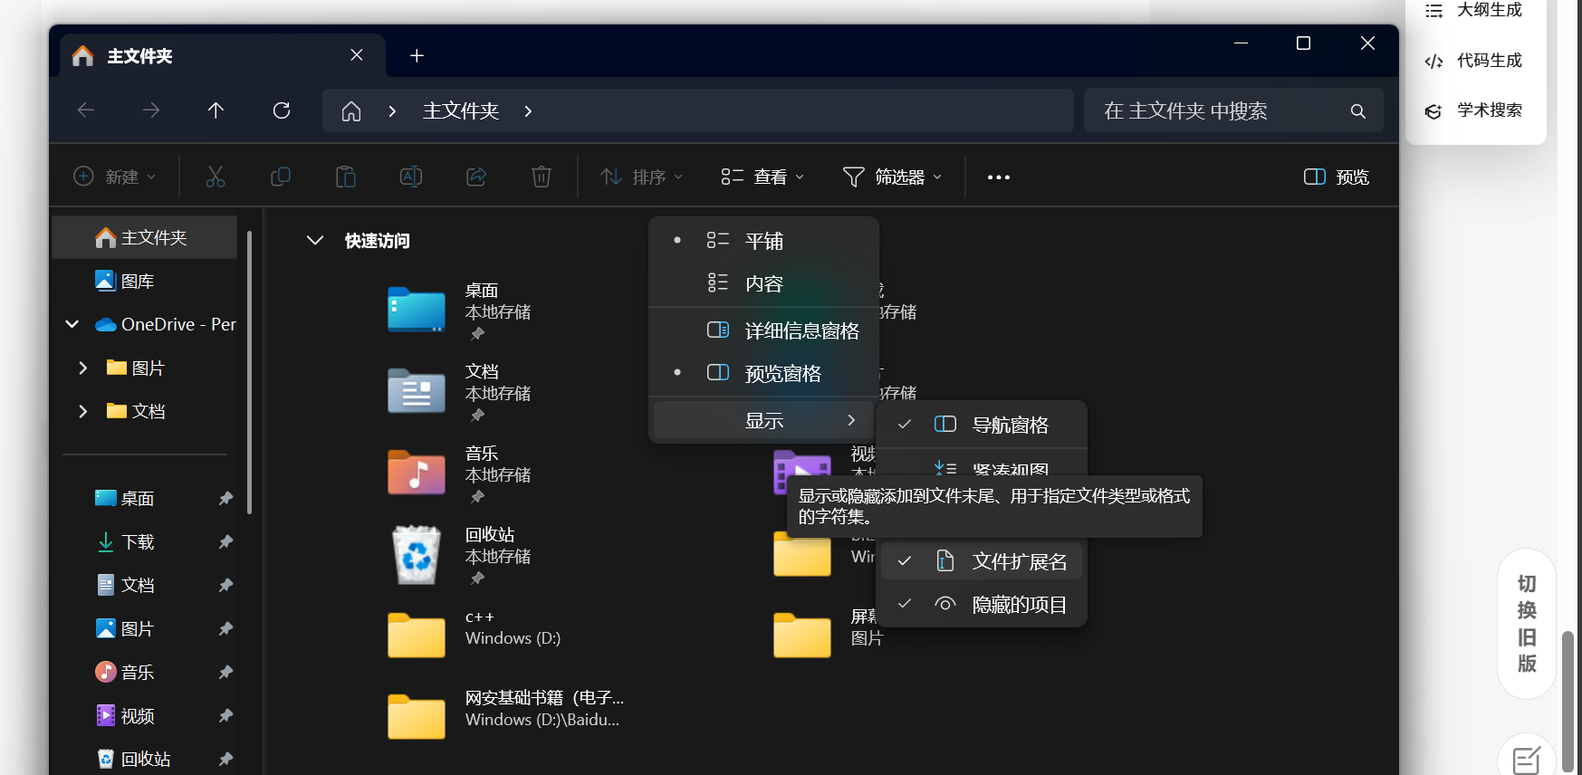Click the Rename icon in toolbar
This screenshot has width=1582, height=775.
(x=411, y=177)
